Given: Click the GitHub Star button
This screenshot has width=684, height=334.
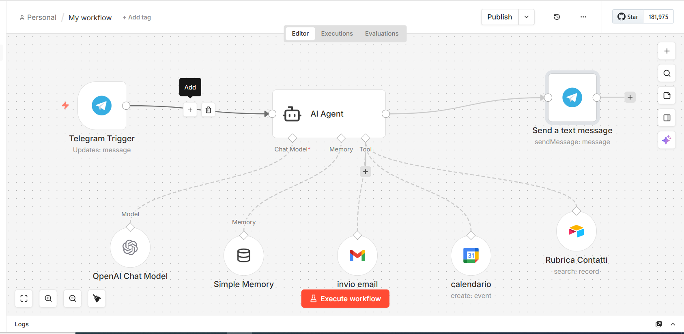Looking at the screenshot, I should tap(628, 17).
